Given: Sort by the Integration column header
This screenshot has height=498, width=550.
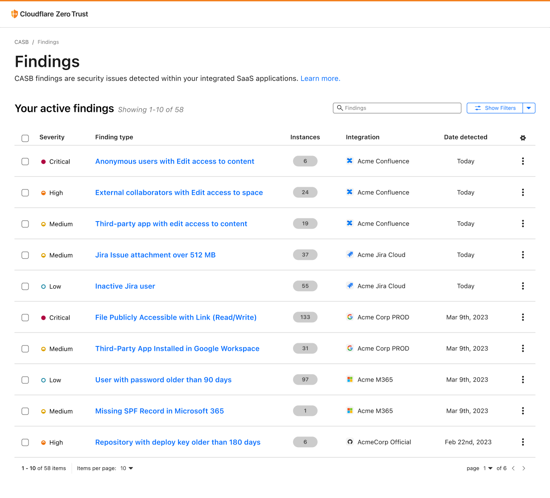Looking at the screenshot, I should pyautogui.click(x=363, y=137).
